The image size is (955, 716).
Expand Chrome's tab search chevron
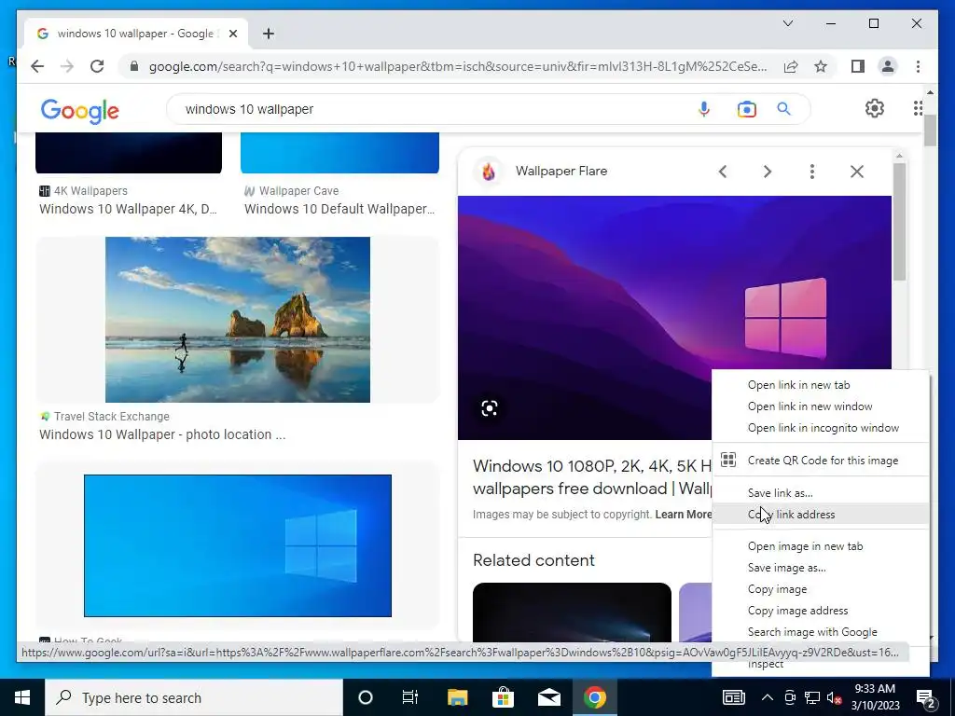tap(787, 23)
